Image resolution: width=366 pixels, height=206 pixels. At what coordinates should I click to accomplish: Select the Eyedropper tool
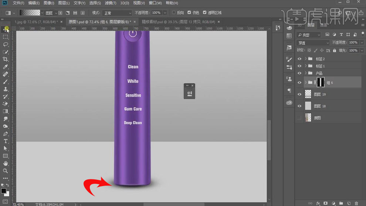[x=6, y=67]
